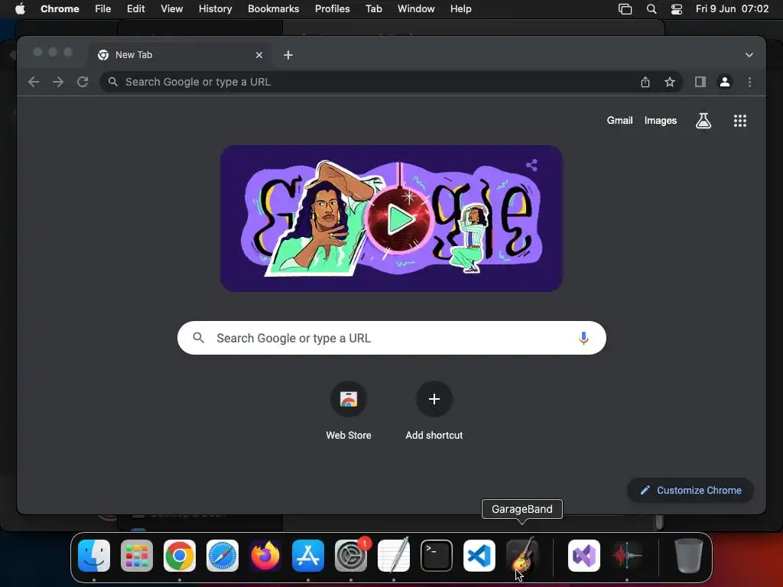This screenshot has height=587, width=783.
Task: Open the Edit menu
Action: pos(135,9)
